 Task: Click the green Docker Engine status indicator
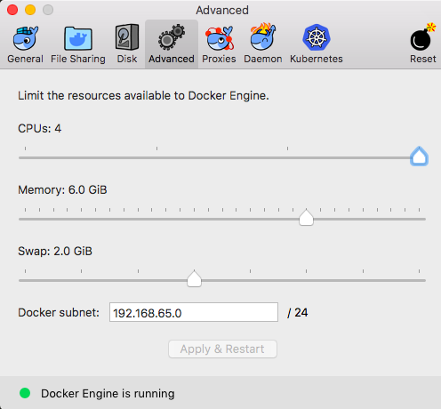point(25,393)
